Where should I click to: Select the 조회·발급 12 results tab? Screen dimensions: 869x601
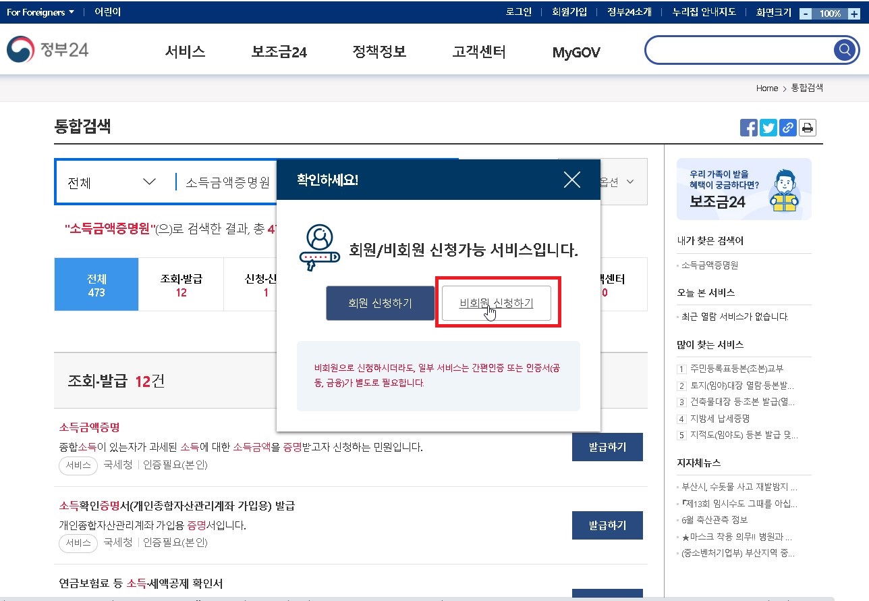(181, 284)
